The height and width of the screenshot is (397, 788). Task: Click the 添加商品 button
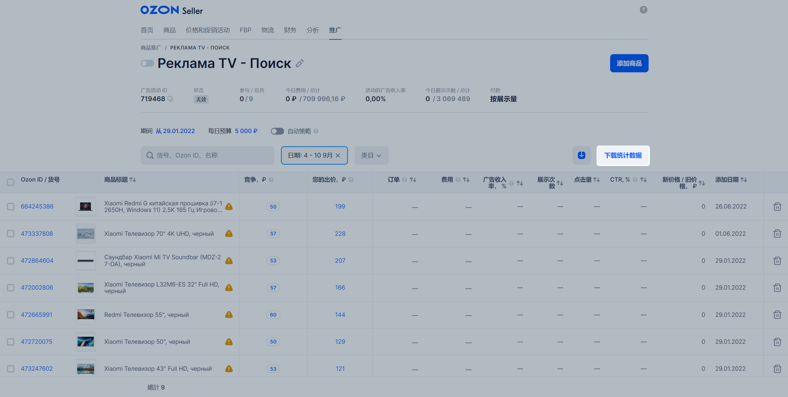coord(629,63)
